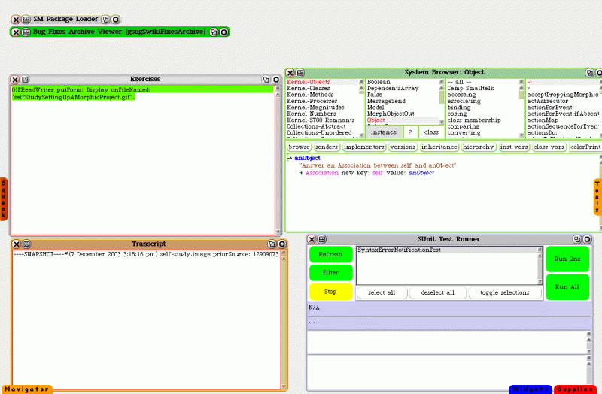This screenshot has width=602, height=394.
Task: Open menu icon of Bug Fixes Archive Viewer
Action: (26, 32)
